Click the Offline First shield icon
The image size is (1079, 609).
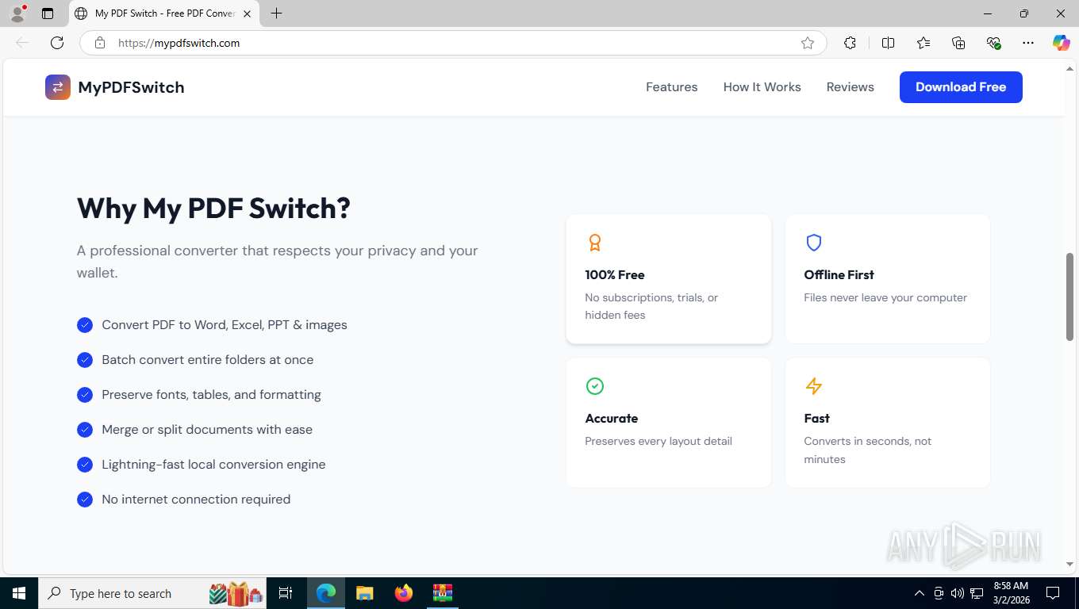coord(814,243)
